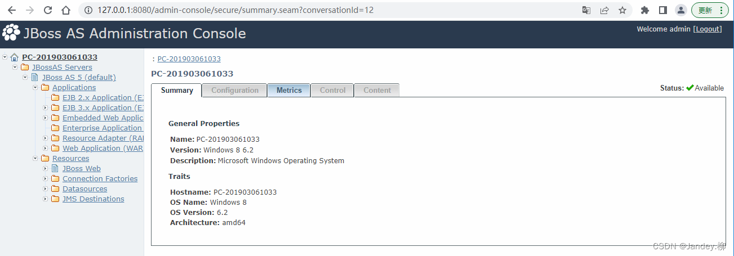Image resolution: width=734 pixels, height=256 pixels.
Task: Collapse the JBossAS Servers node
Action: pyautogui.click(x=15, y=68)
